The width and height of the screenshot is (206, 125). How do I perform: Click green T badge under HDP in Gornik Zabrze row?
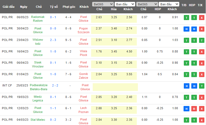194,75
